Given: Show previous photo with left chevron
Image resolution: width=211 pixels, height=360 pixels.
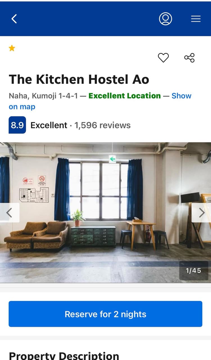Looking at the screenshot, I should [x=9, y=213].
